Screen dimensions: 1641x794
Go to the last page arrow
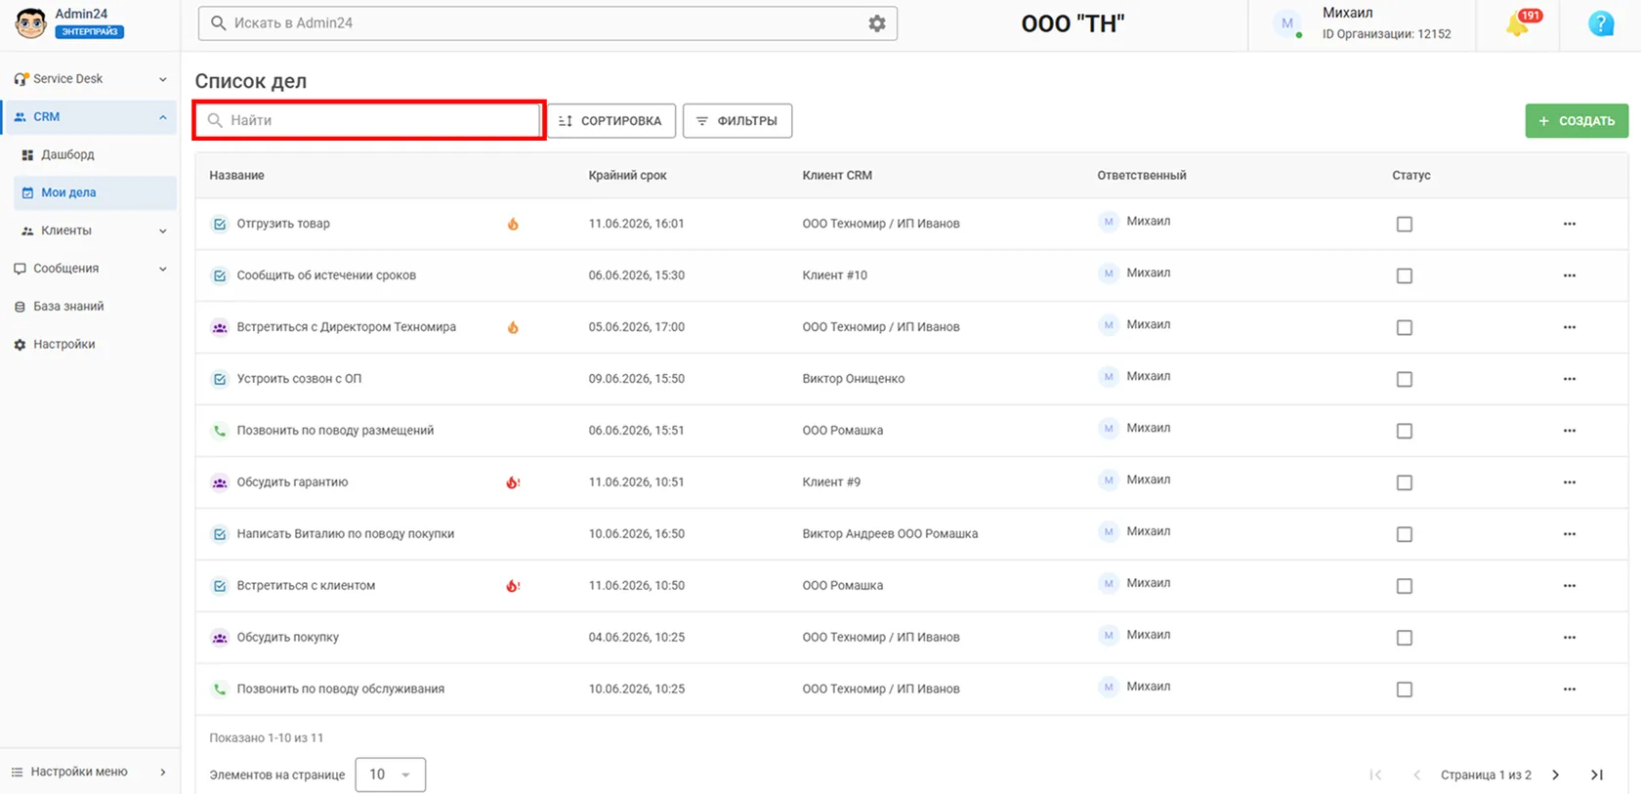(x=1597, y=774)
